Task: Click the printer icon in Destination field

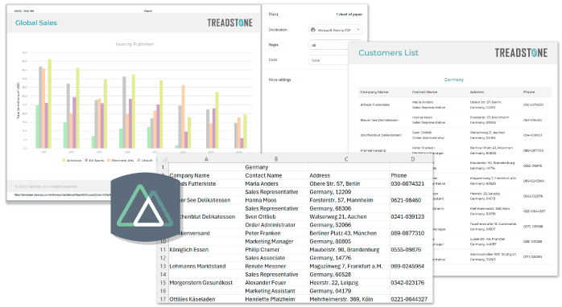Action: (x=313, y=30)
